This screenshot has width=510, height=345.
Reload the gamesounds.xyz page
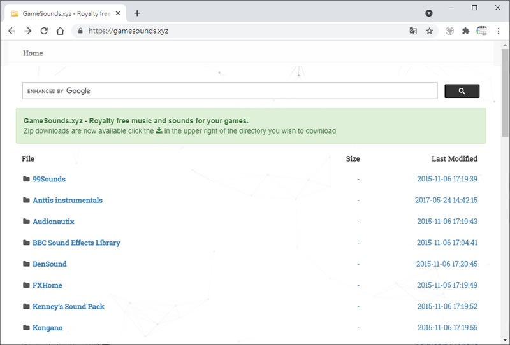[x=44, y=31]
